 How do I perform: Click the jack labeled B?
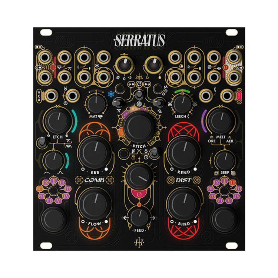coord(194,77)
